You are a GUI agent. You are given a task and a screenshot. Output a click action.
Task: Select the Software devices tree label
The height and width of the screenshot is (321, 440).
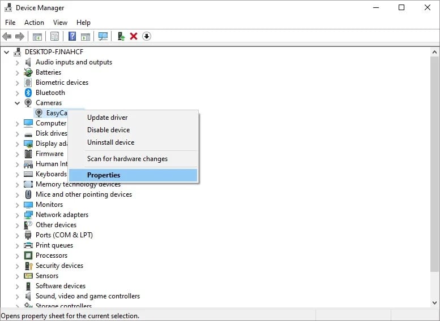coord(61,286)
